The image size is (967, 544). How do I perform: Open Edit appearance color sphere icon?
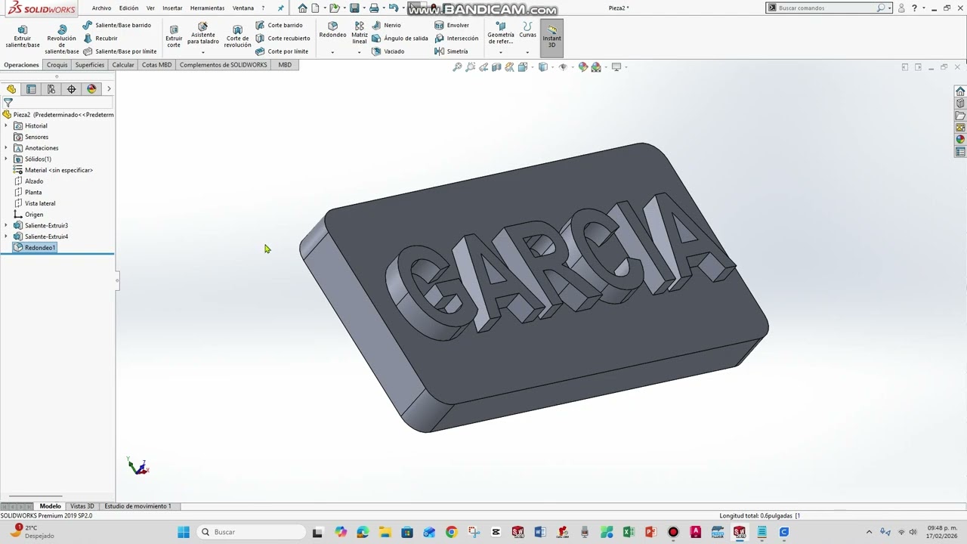582,67
